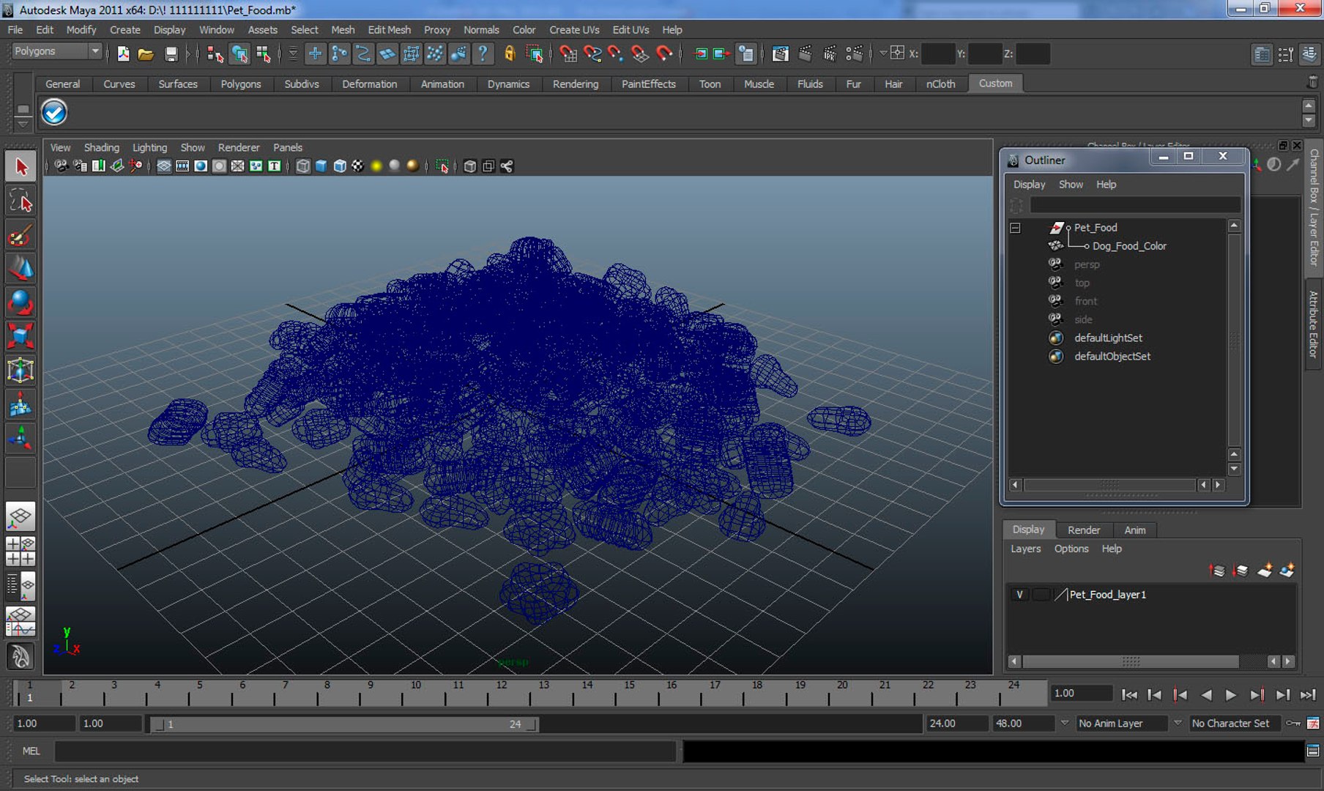Choose the Show Manipulator tool
Viewport: 1324px width, 791px height.
coord(21,438)
